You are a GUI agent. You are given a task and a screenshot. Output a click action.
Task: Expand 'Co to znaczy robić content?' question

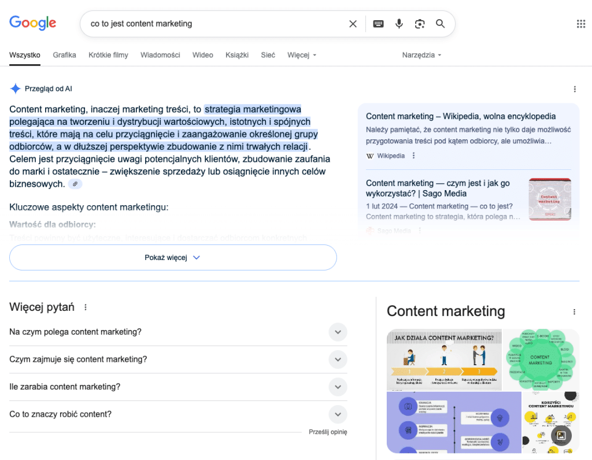pyautogui.click(x=178, y=414)
